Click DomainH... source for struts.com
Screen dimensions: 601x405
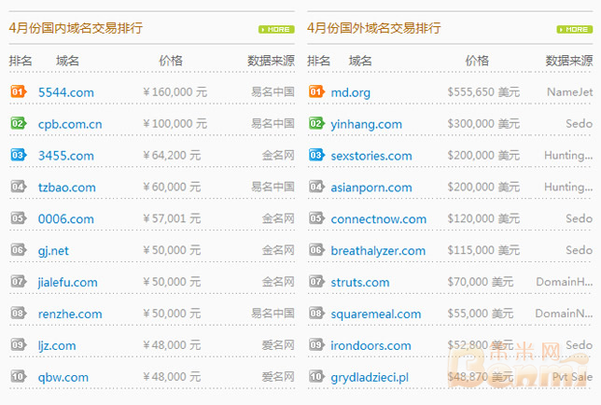[565, 282]
